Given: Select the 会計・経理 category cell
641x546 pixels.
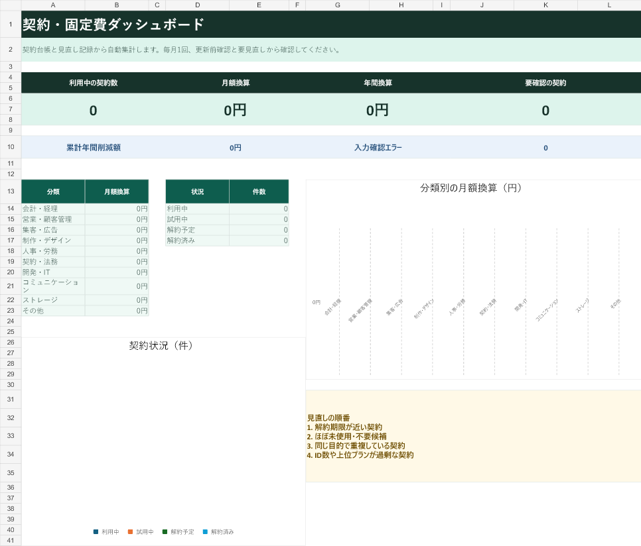Looking at the screenshot, I should (x=53, y=209).
